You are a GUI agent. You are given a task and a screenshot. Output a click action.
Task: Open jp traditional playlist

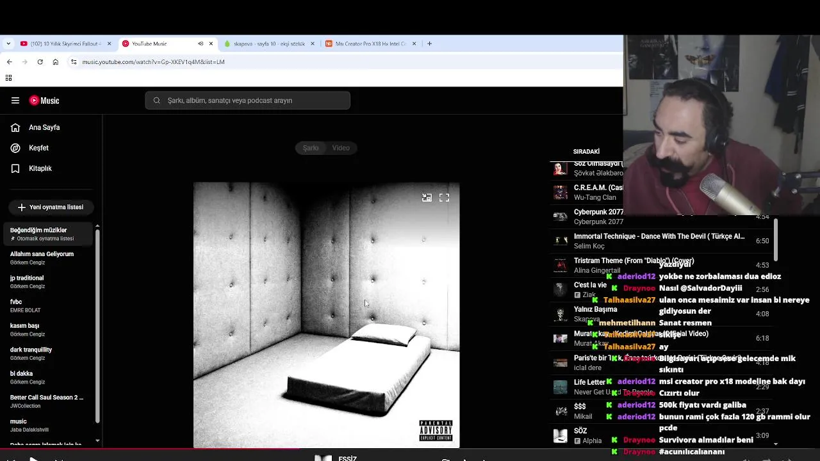point(48,282)
